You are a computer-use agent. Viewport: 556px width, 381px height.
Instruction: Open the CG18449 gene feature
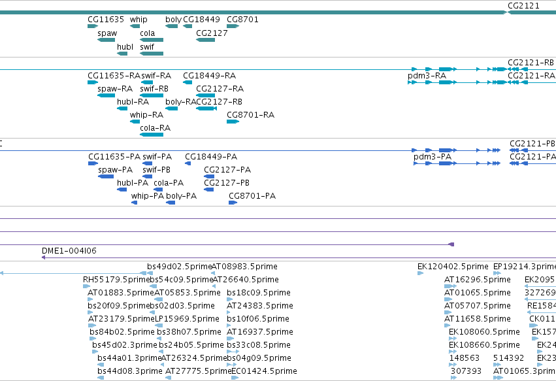click(x=188, y=26)
